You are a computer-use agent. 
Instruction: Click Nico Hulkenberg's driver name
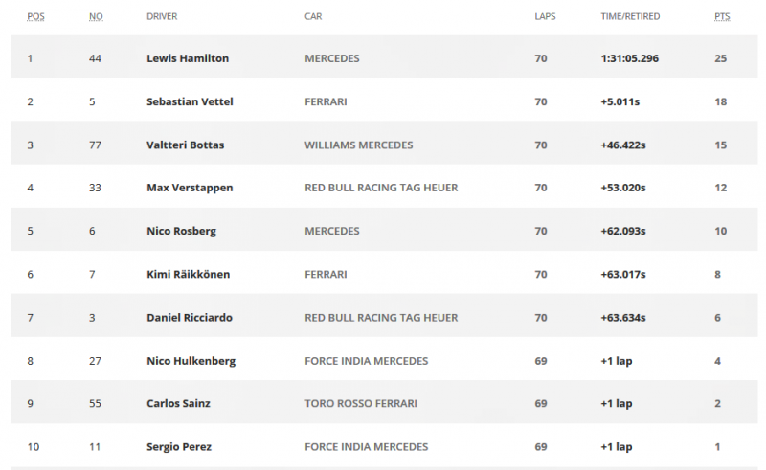coord(191,361)
